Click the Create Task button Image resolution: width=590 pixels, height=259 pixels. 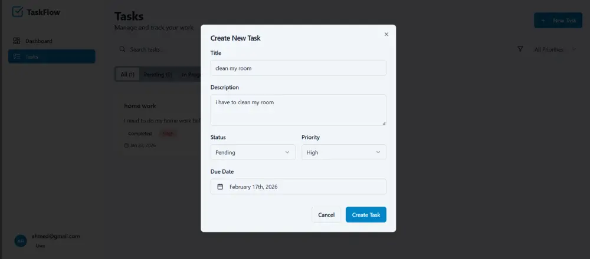[x=366, y=215]
